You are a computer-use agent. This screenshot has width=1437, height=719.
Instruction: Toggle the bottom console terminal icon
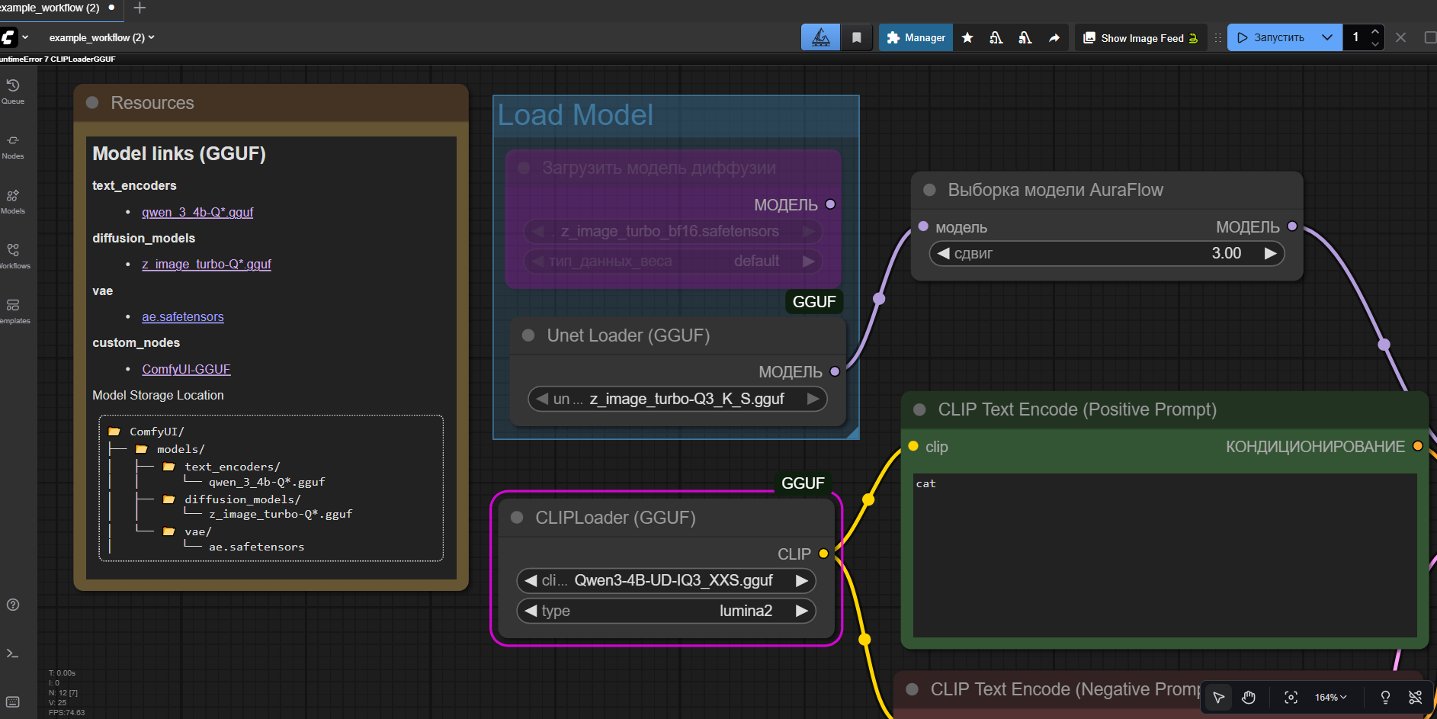click(x=13, y=653)
